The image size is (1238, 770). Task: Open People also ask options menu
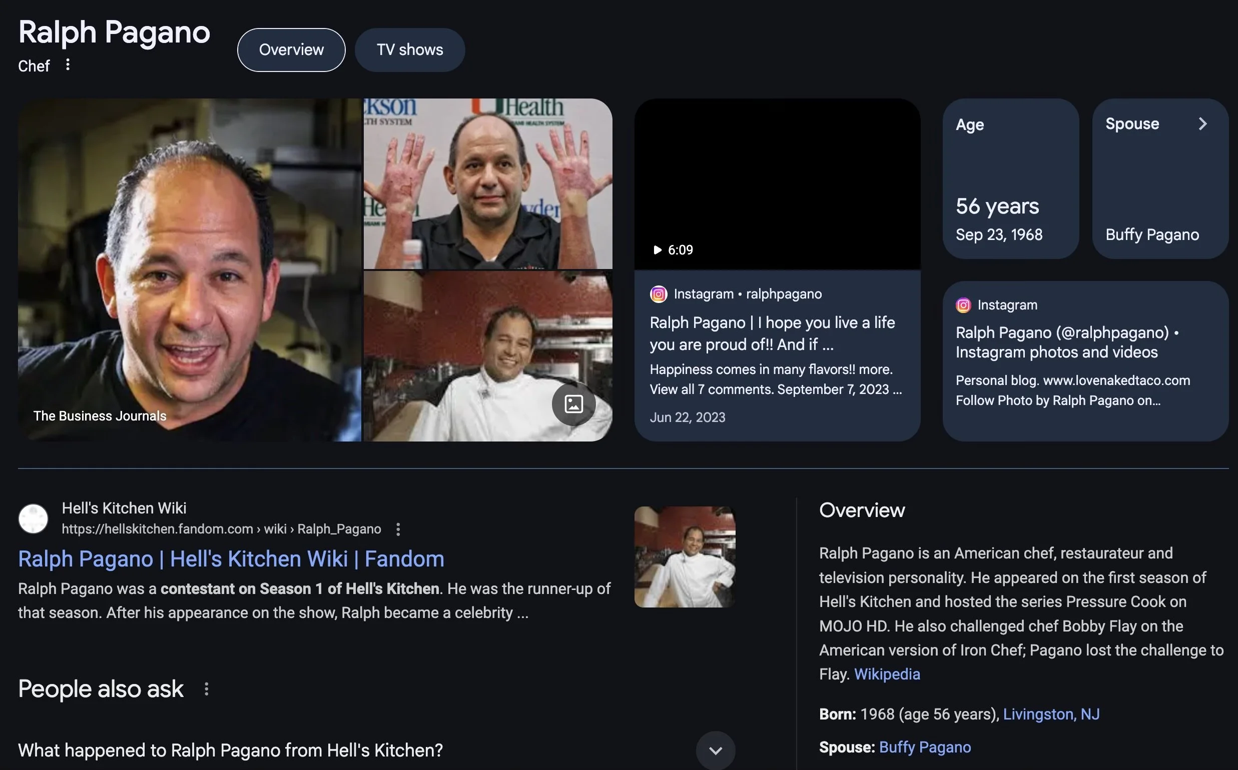(x=206, y=689)
